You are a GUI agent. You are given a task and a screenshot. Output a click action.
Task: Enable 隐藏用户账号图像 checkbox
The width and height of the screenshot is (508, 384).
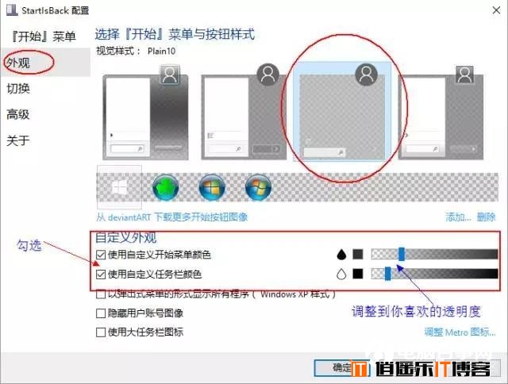(x=101, y=313)
